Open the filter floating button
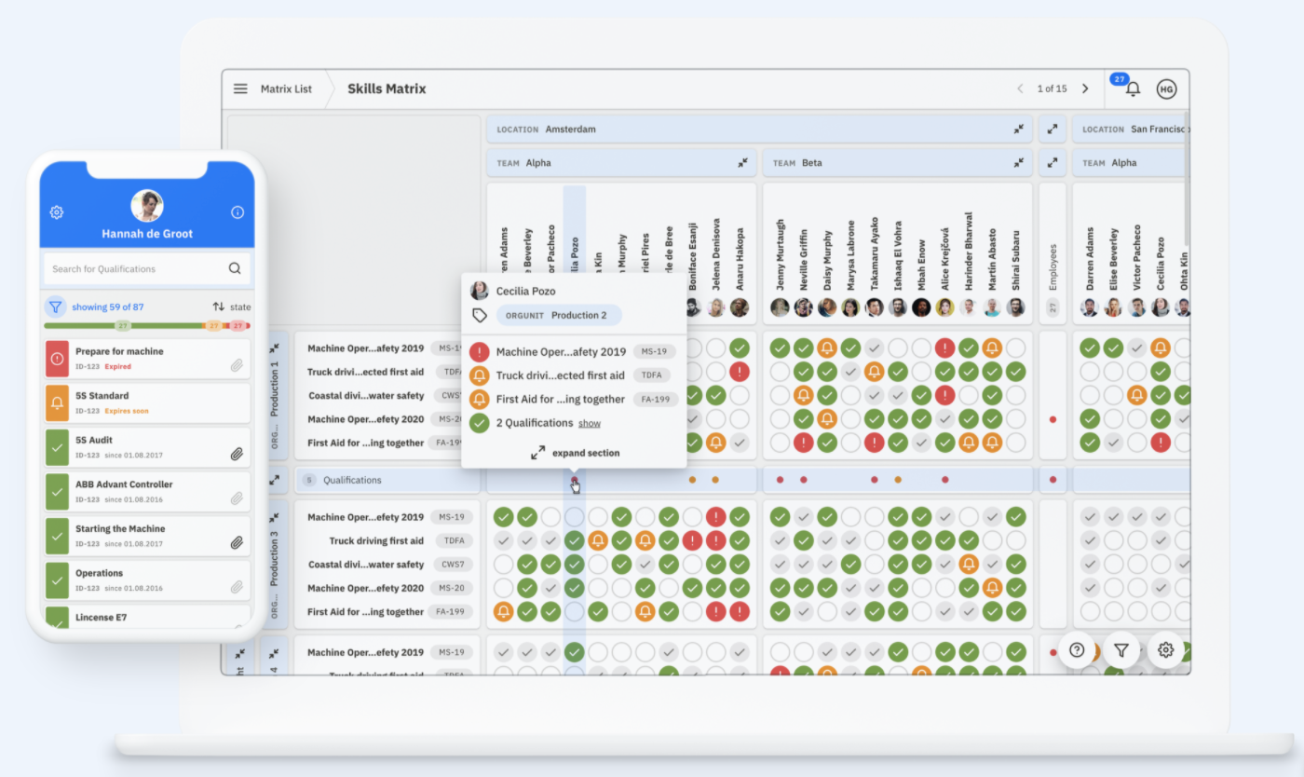Image resolution: width=1304 pixels, height=777 pixels. [x=1121, y=650]
